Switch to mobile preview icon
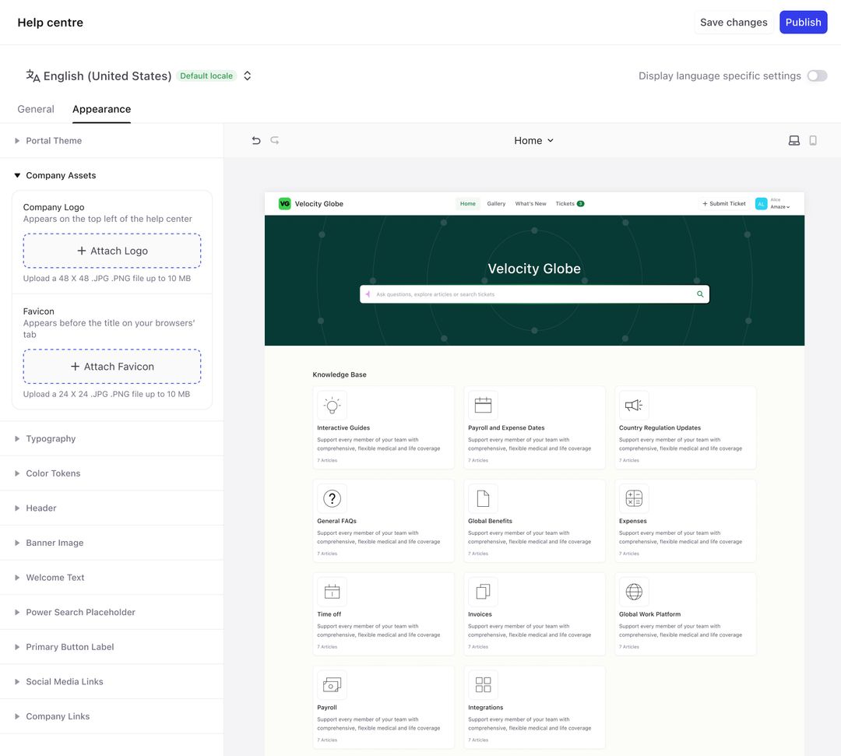 coord(813,140)
